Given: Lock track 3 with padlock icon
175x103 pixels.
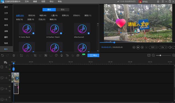Looking at the screenshot, I should pyautogui.click(x=6, y=99).
